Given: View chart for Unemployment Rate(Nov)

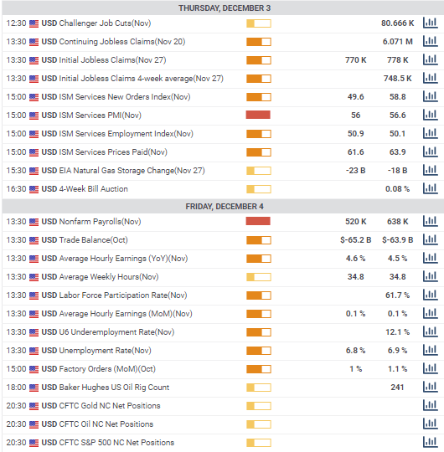Looking at the screenshot, I should [430, 350].
